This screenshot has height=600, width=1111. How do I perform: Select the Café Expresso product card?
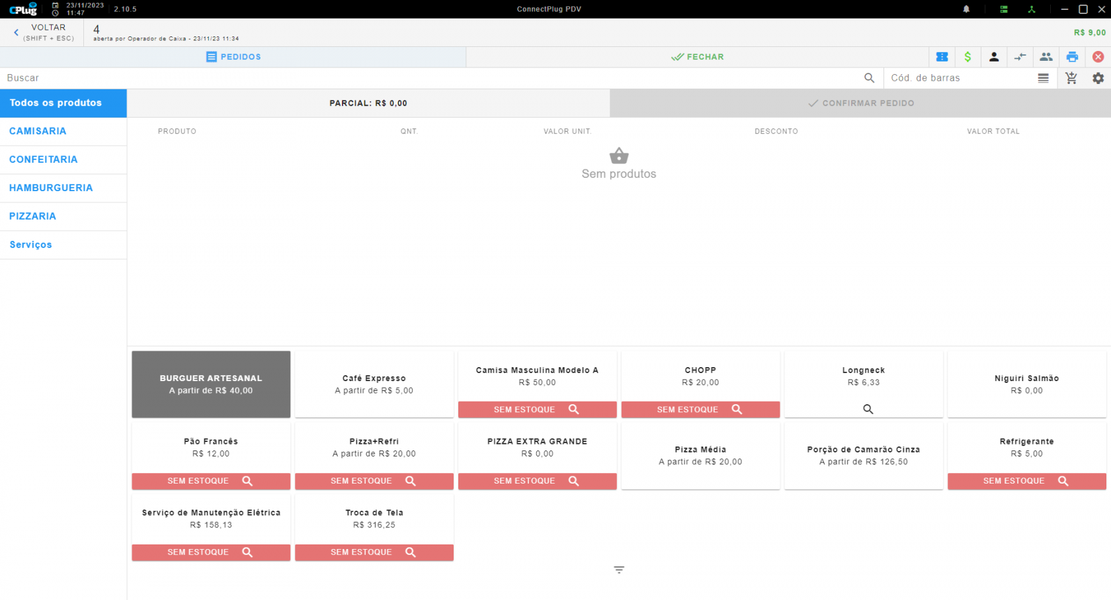[x=374, y=384]
